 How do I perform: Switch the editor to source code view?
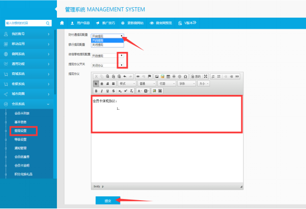click(196, 77)
